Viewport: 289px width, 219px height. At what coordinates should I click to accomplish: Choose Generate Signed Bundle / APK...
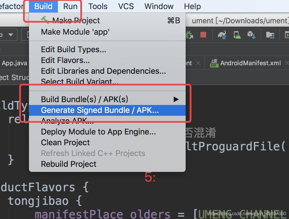[x=107, y=110]
